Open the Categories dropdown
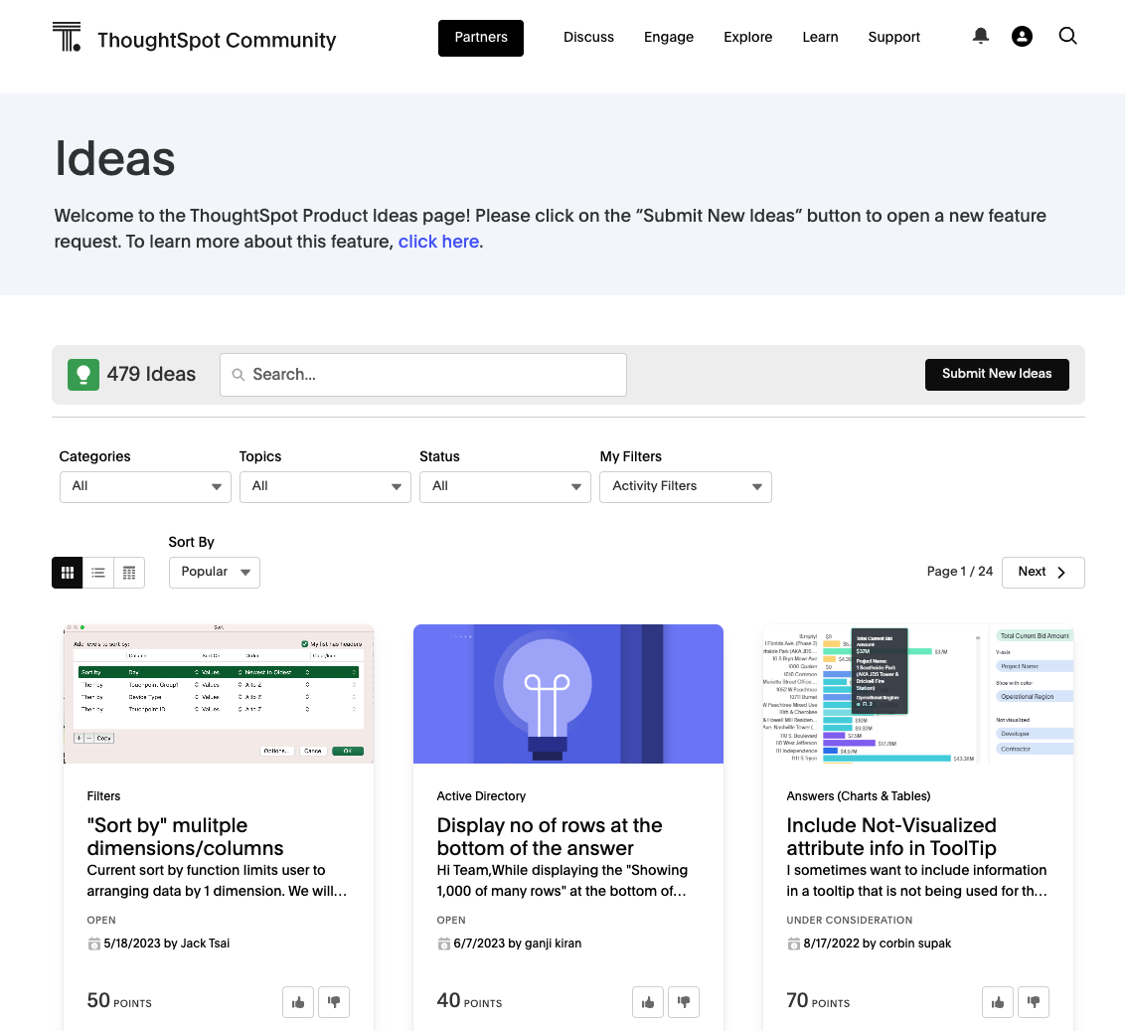The image size is (1125, 1031). click(146, 487)
